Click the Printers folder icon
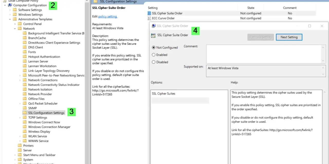The image size is (329, 164). coord(20,146)
